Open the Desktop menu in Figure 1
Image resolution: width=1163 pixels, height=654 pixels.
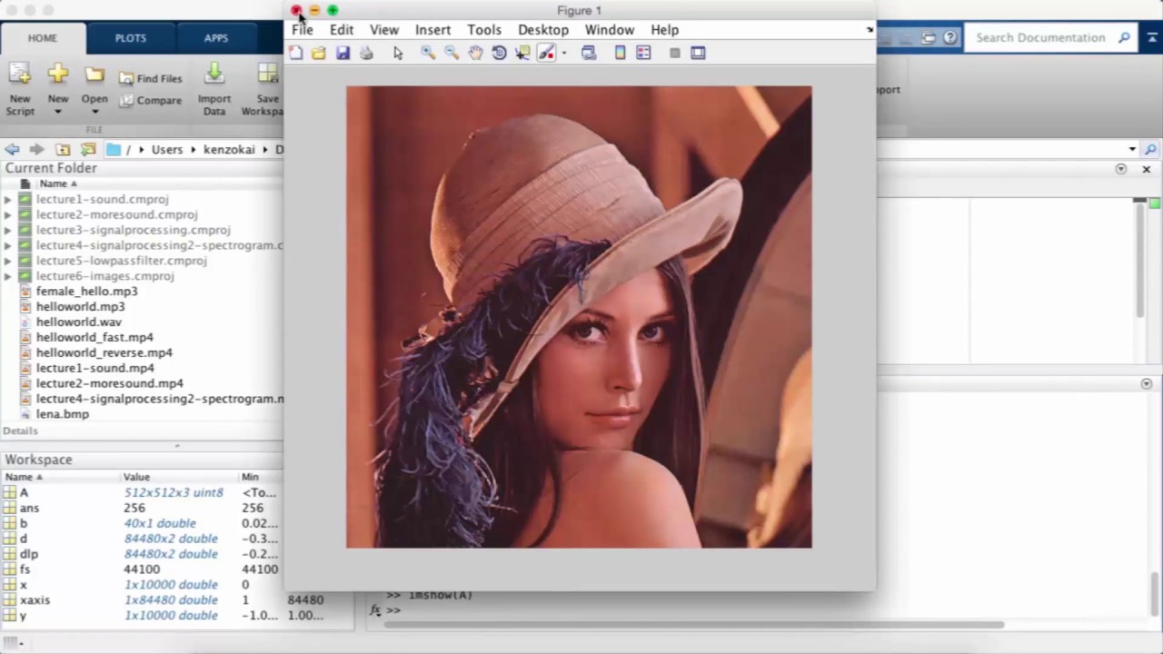tap(543, 30)
